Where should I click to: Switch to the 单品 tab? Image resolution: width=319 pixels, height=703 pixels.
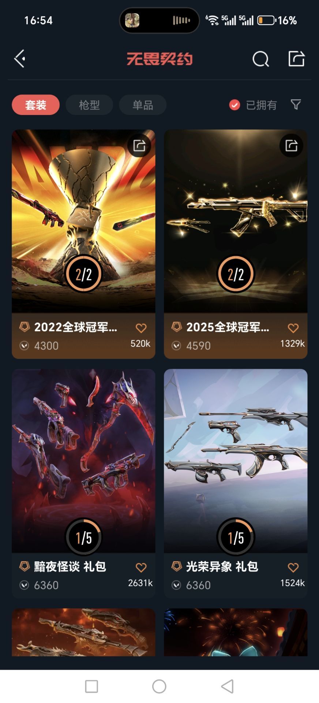click(143, 105)
